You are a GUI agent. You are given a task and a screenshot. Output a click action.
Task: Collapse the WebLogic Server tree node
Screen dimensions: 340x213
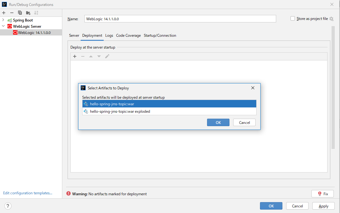[x=3, y=26]
